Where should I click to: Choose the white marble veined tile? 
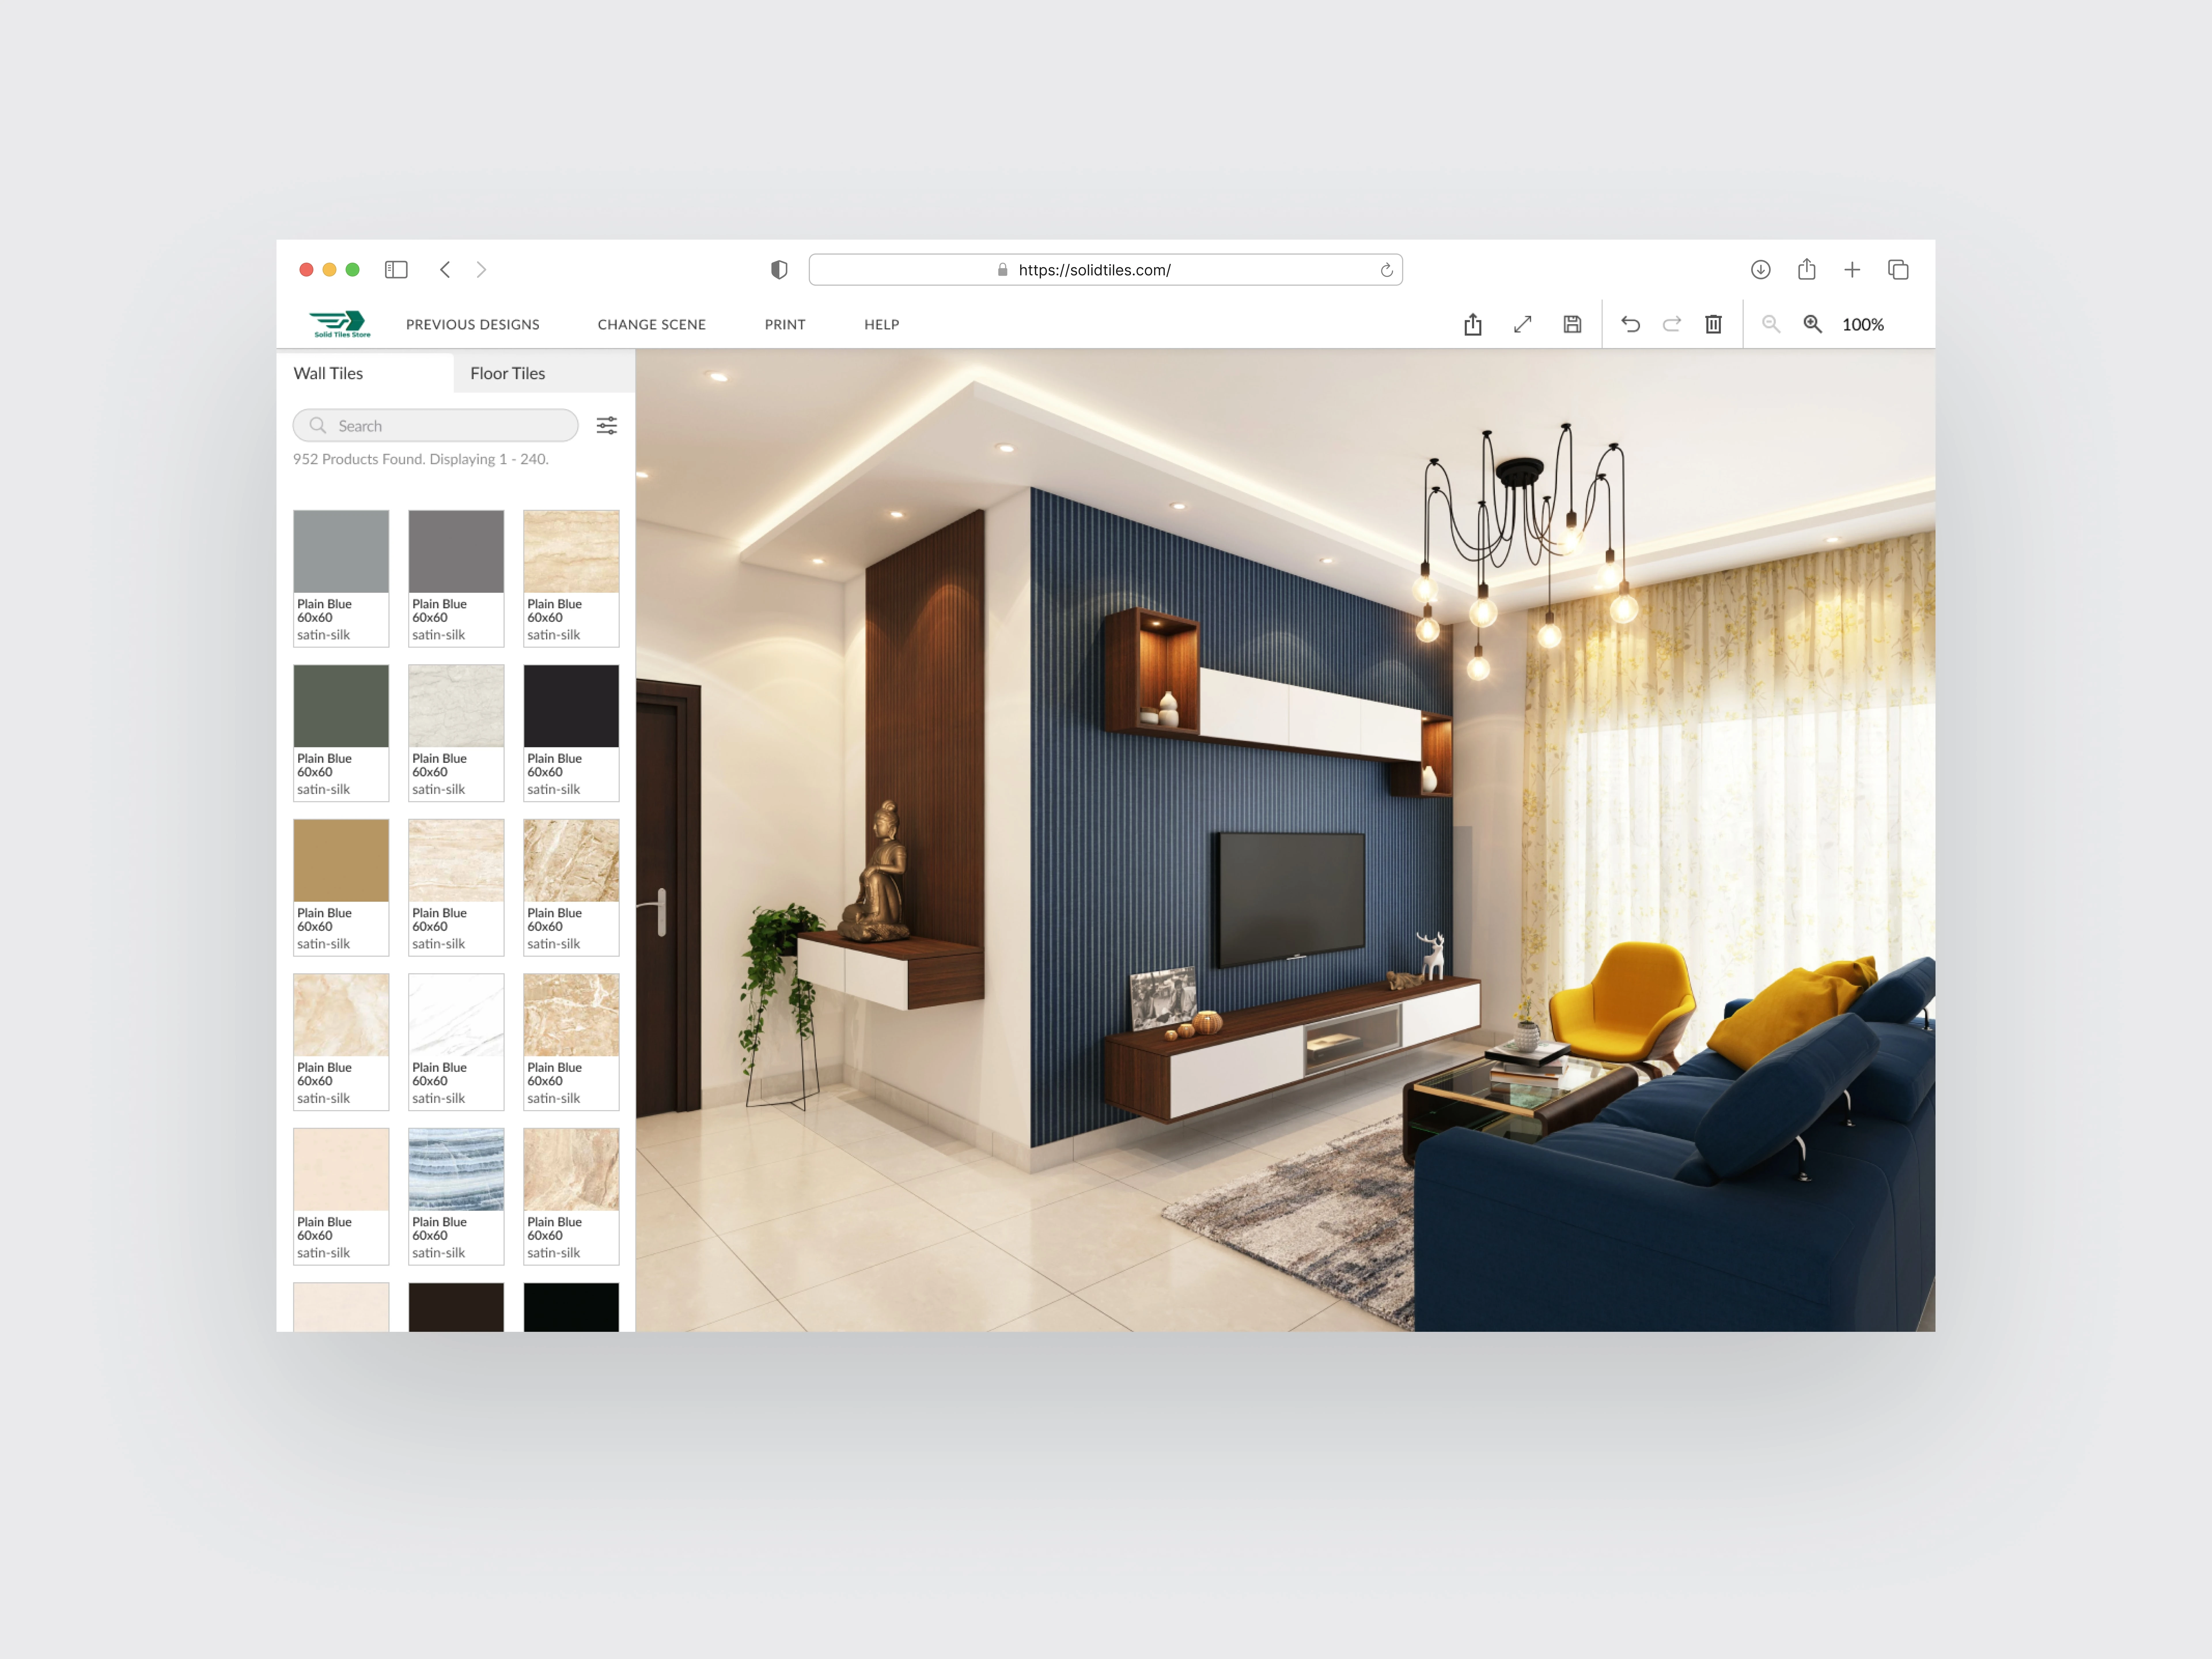[x=456, y=1015]
